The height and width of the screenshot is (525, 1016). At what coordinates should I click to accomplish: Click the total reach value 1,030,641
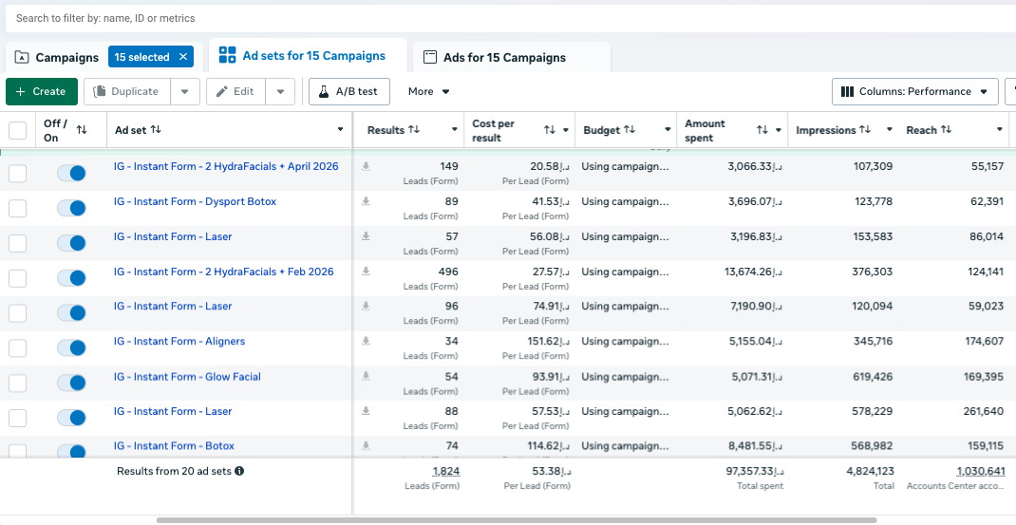(980, 471)
